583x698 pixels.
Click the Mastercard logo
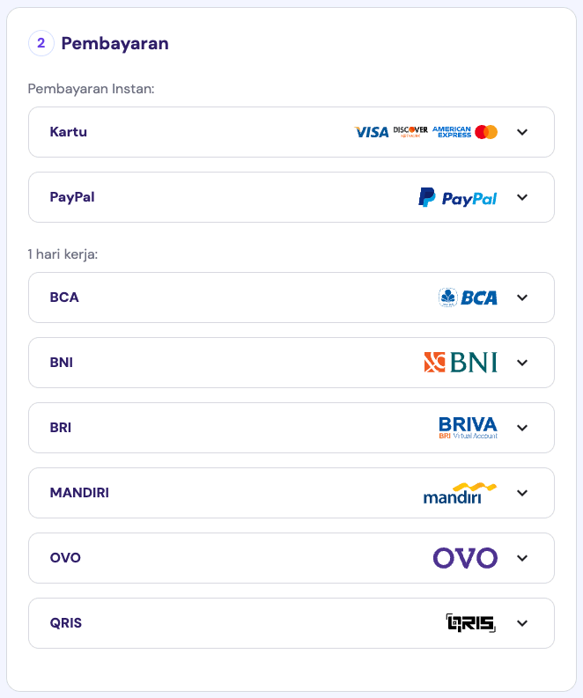pyautogui.click(x=486, y=132)
